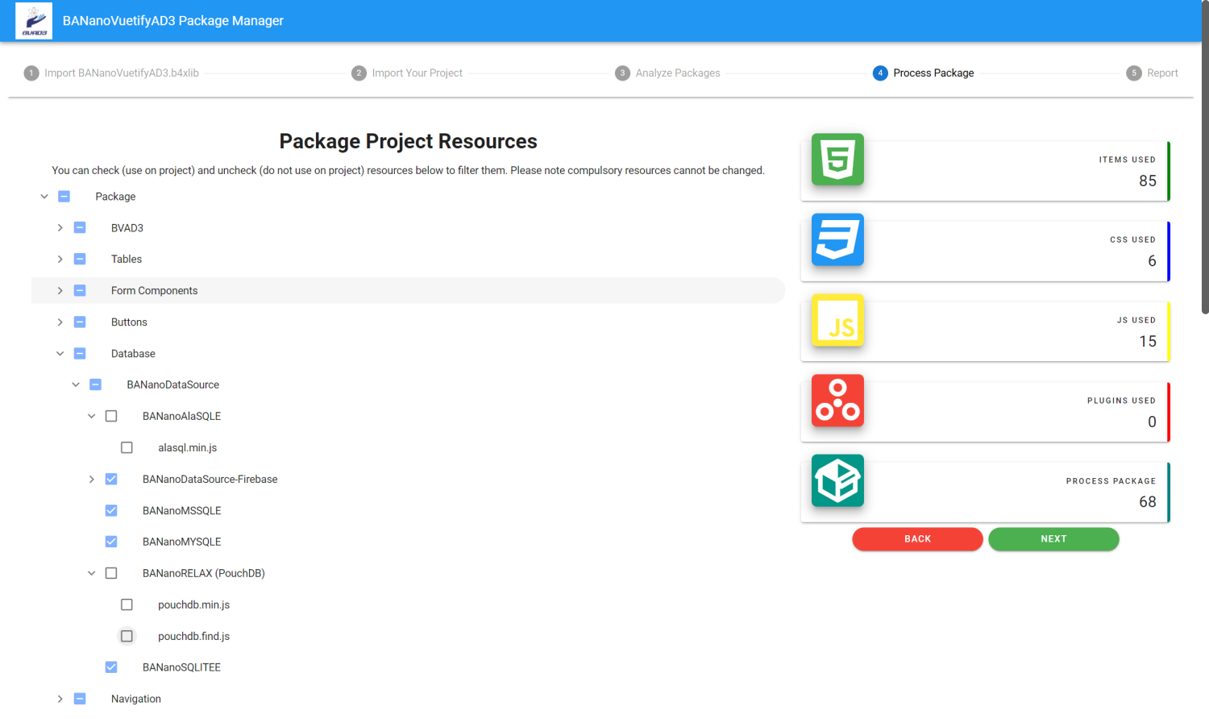Click the Items Used value 85
1209x719 pixels.
coord(1148,181)
